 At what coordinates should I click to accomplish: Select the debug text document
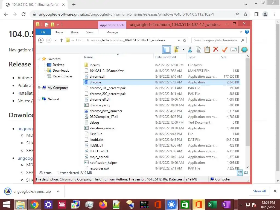coord(161,122)
